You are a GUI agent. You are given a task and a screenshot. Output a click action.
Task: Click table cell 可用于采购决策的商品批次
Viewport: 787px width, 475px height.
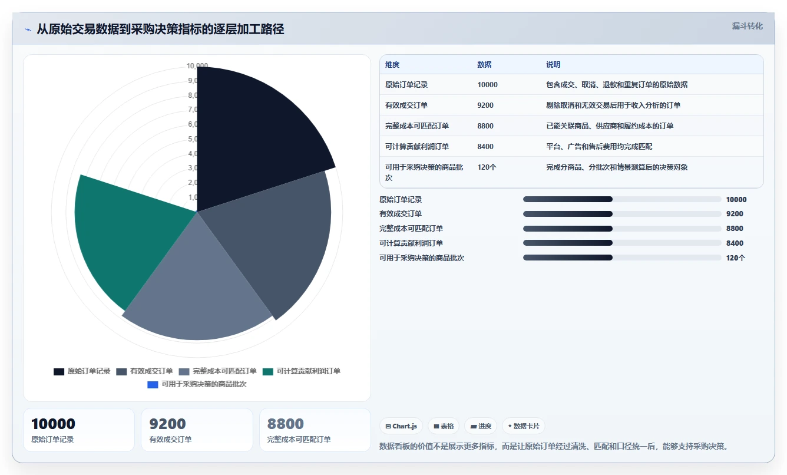(x=424, y=173)
